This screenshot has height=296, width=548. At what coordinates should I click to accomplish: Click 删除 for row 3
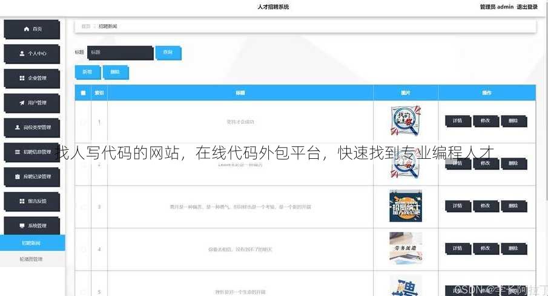[x=513, y=206]
